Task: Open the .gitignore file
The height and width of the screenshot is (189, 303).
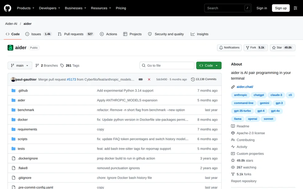Action: (25, 178)
